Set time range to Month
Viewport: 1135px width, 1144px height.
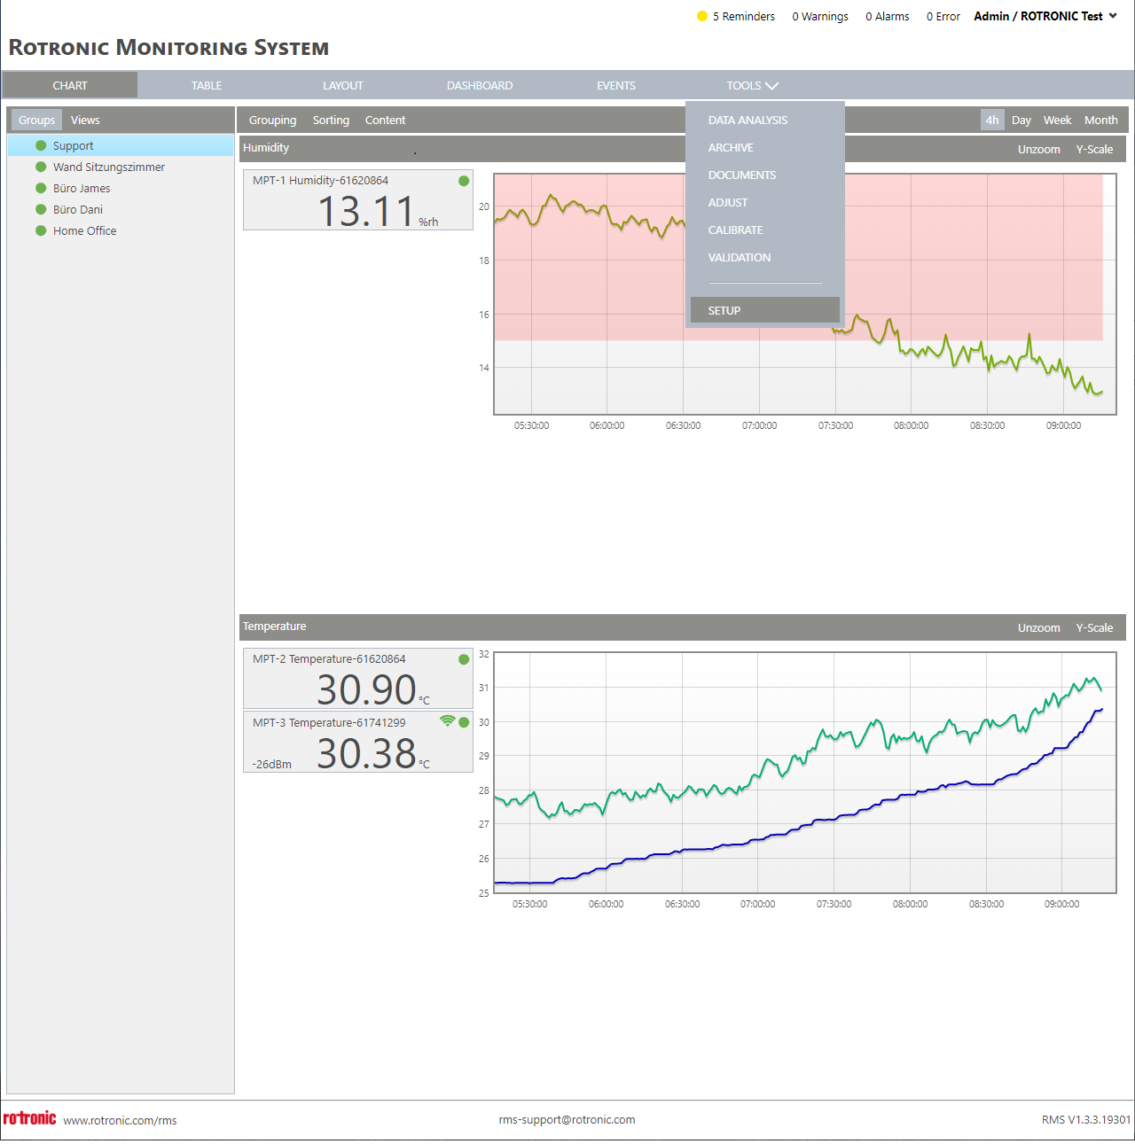tap(1101, 121)
